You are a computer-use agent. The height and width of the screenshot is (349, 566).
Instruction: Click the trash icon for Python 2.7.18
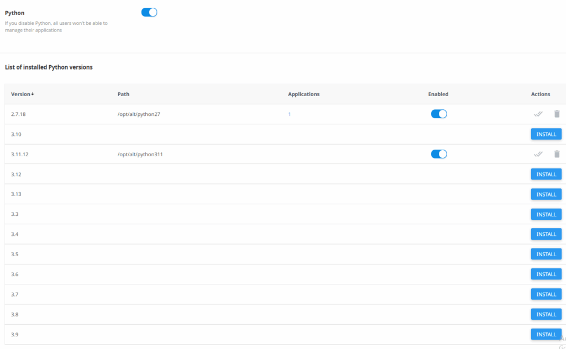pyautogui.click(x=557, y=114)
